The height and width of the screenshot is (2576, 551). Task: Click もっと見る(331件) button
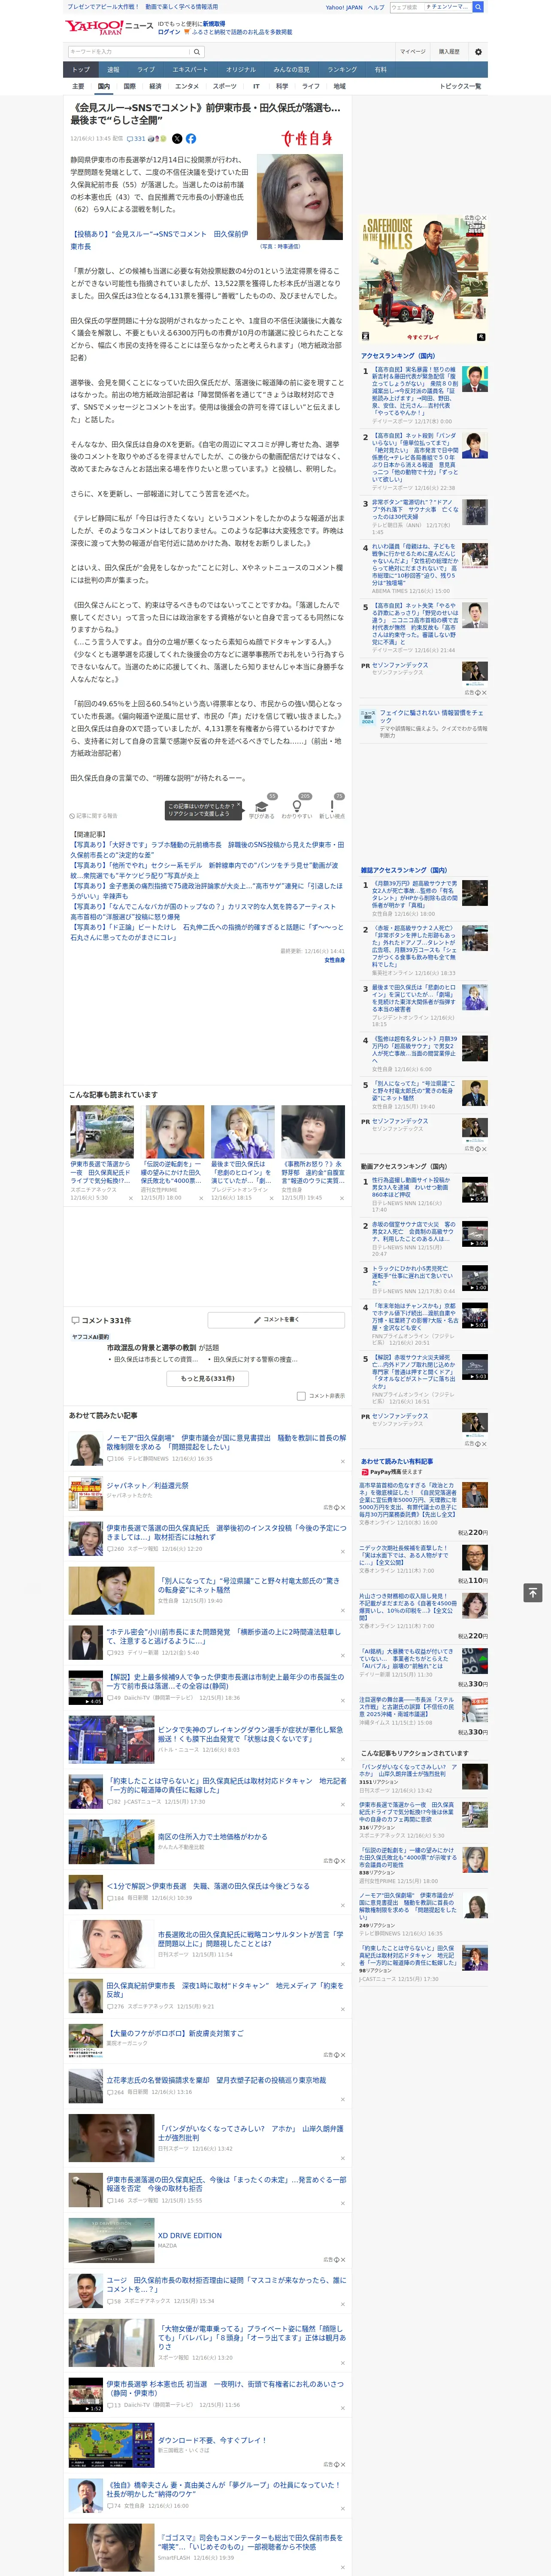pos(208,1378)
